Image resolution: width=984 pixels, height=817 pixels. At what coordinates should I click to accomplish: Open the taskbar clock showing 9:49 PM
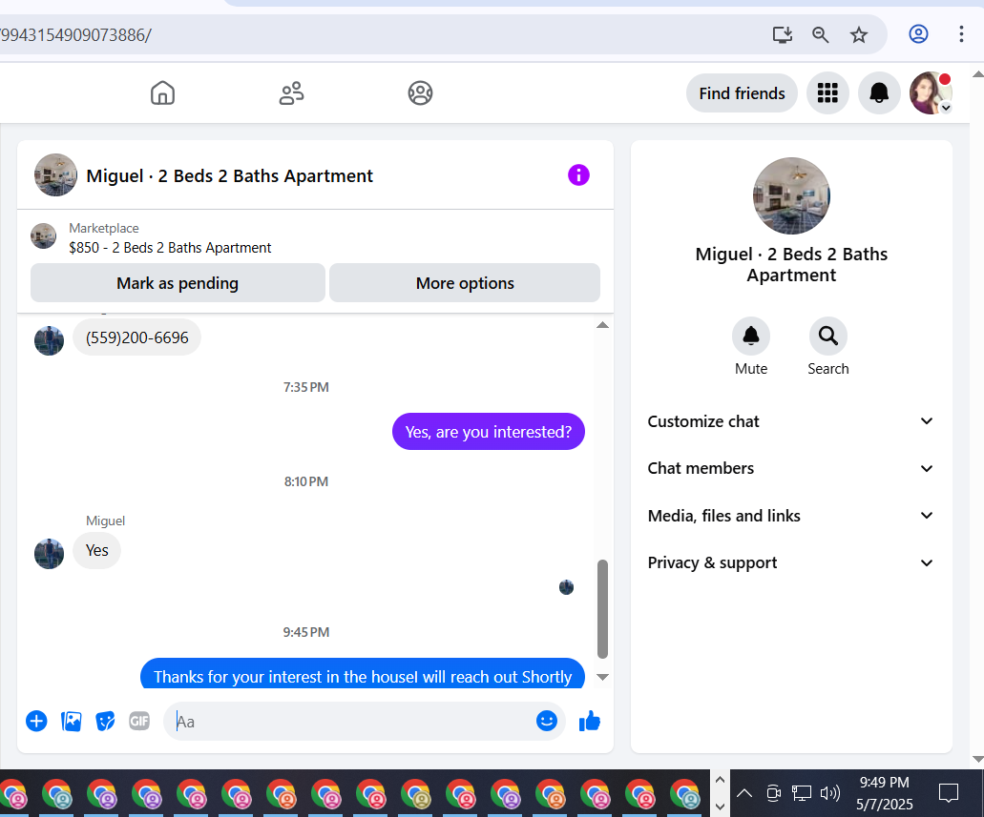884,793
